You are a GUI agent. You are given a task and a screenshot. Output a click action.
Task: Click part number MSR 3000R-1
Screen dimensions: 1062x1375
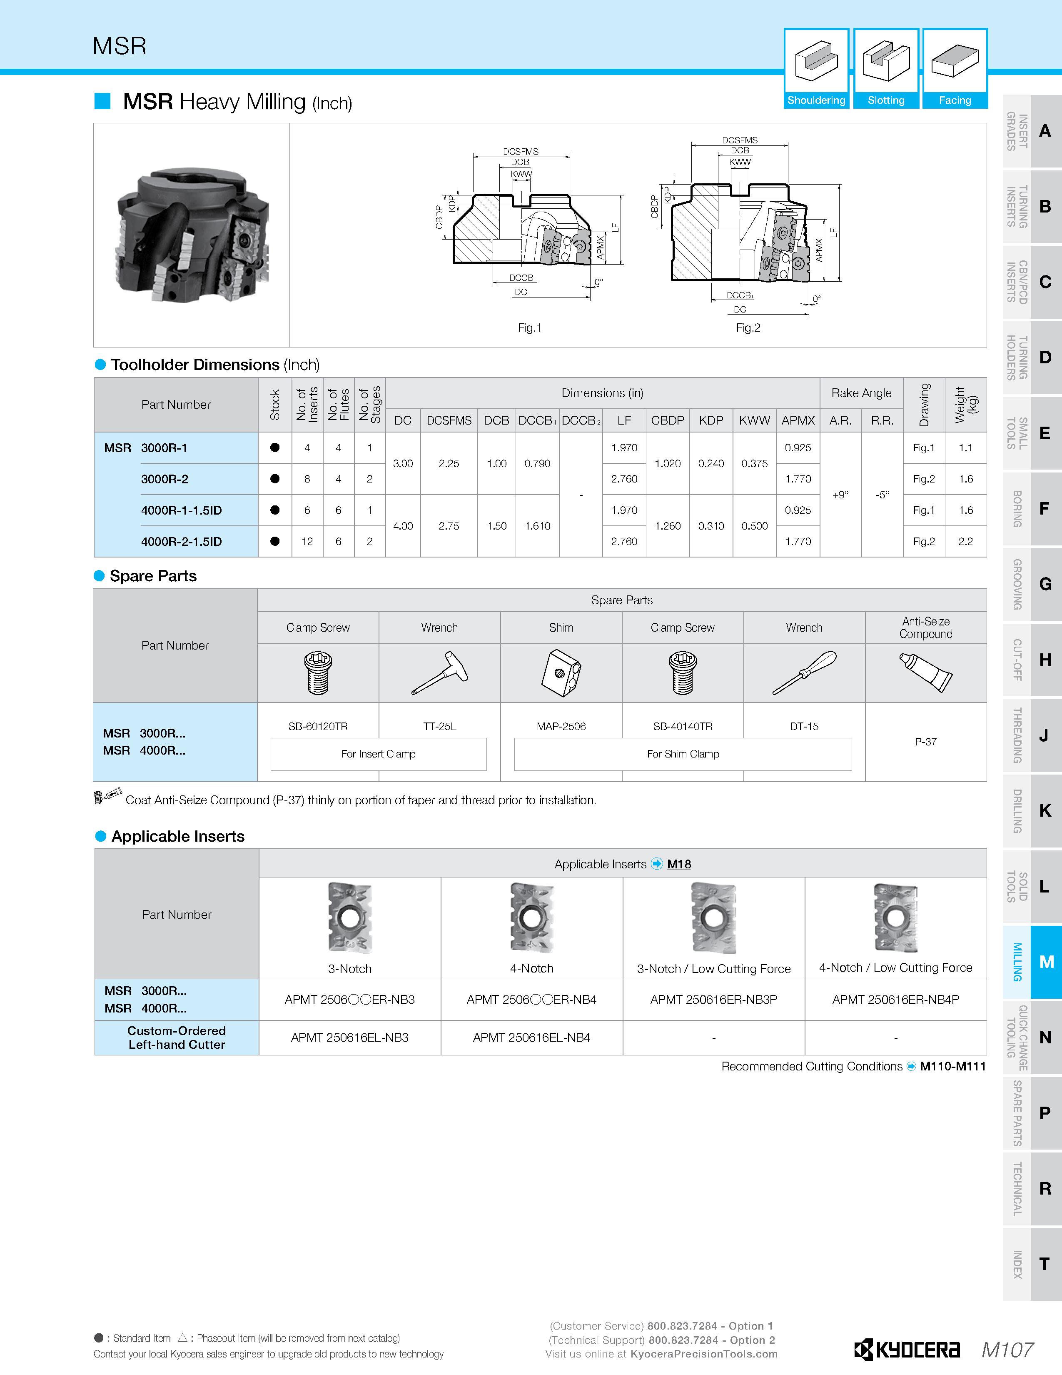coord(145,447)
